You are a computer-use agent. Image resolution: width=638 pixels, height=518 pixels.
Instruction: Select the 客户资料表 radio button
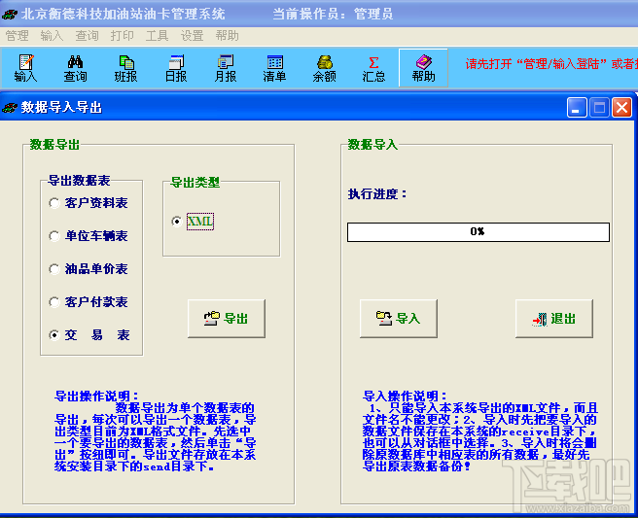click(x=53, y=203)
